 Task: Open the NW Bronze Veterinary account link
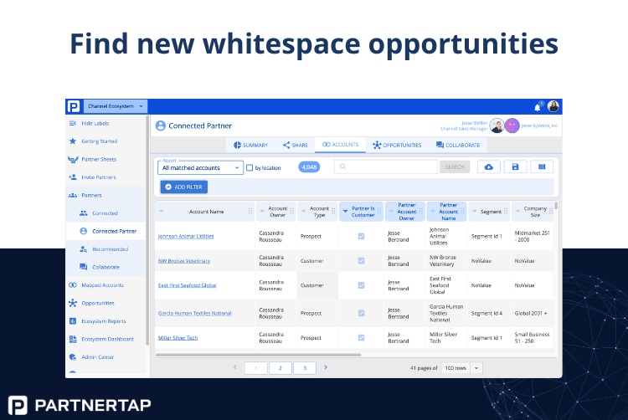coord(184,261)
